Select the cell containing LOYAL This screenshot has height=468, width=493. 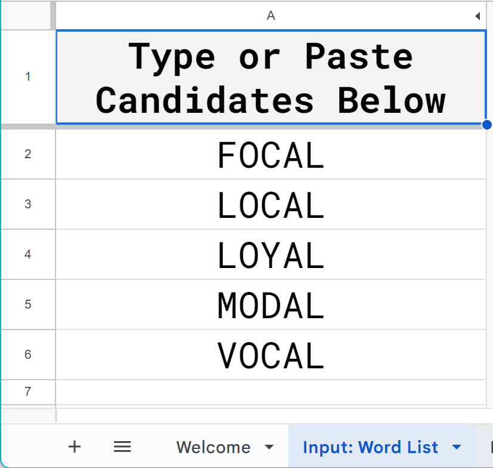pyautogui.click(x=270, y=255)
